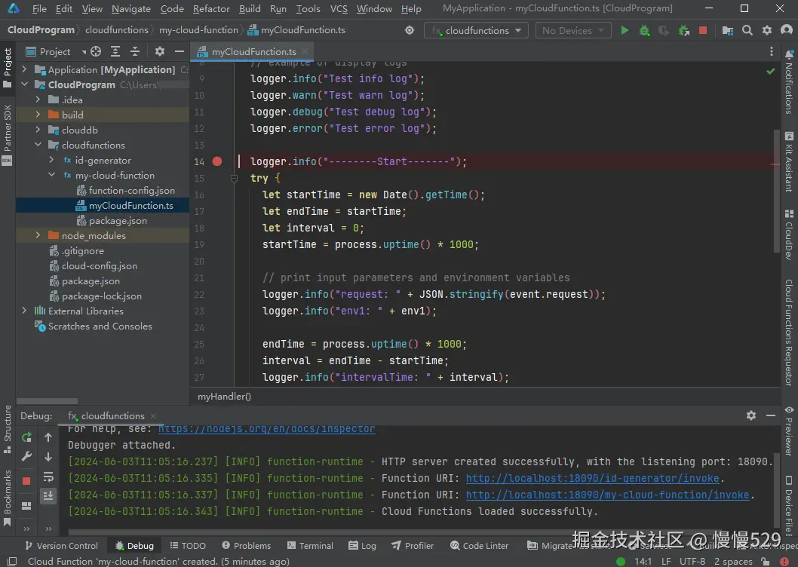Screen dimensions: 798x567
Task: Open cloudfunctions run configuration dropdown
Action: click(x=476, y=31)
